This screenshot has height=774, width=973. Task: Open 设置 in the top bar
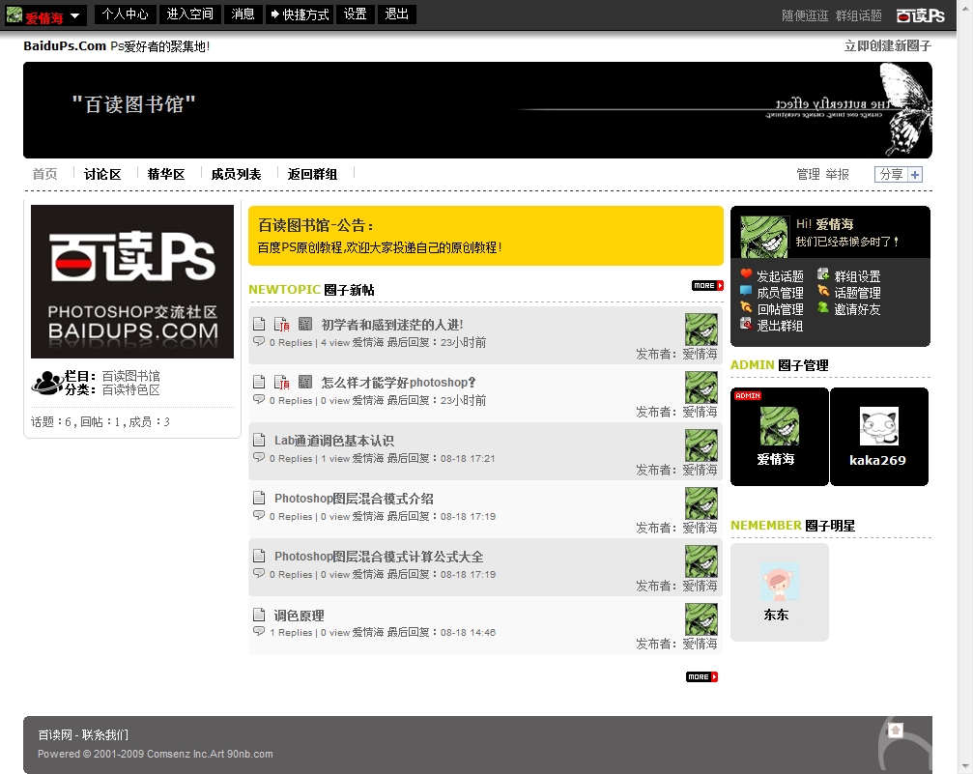coord(355,14)
